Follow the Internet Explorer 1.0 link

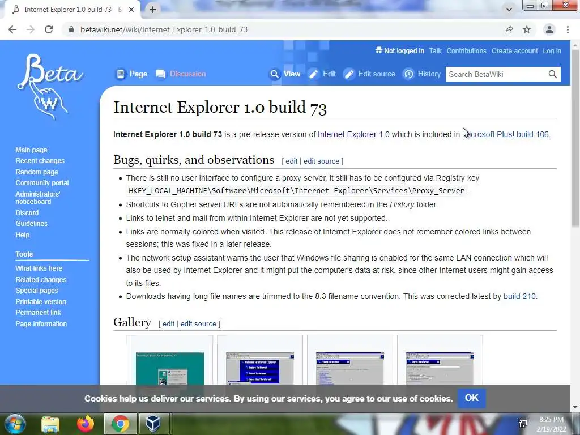(353, 134)
